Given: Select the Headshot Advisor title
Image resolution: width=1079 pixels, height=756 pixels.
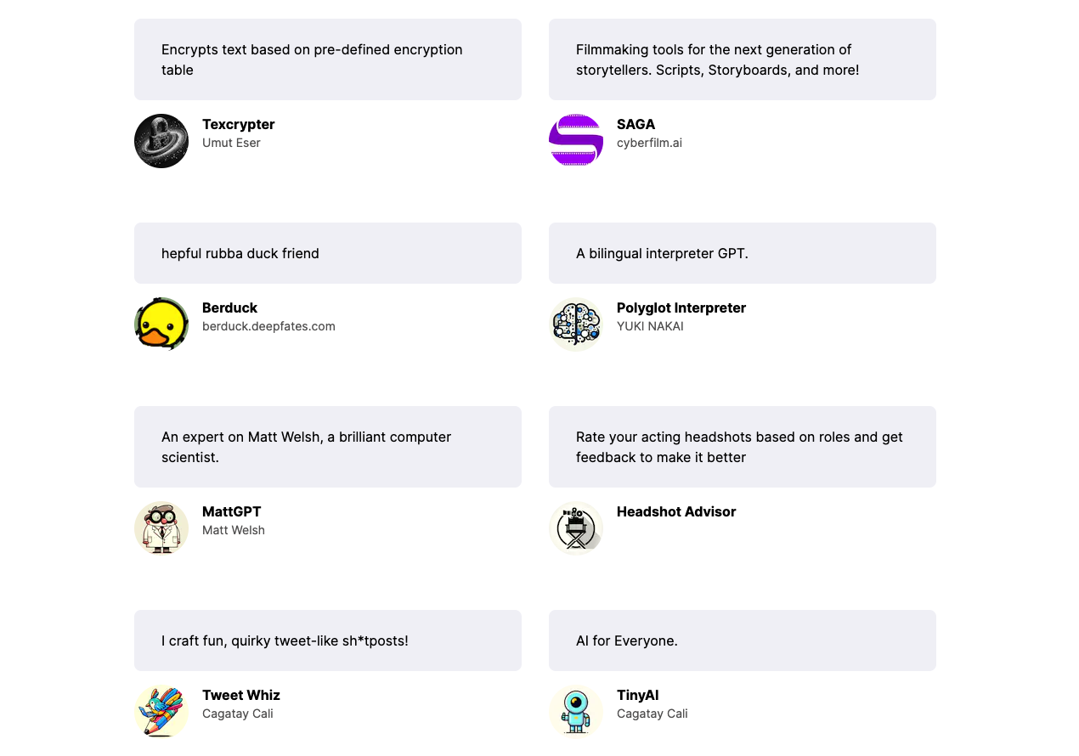Looking at the screenshot, I should (x=676, y=511).
